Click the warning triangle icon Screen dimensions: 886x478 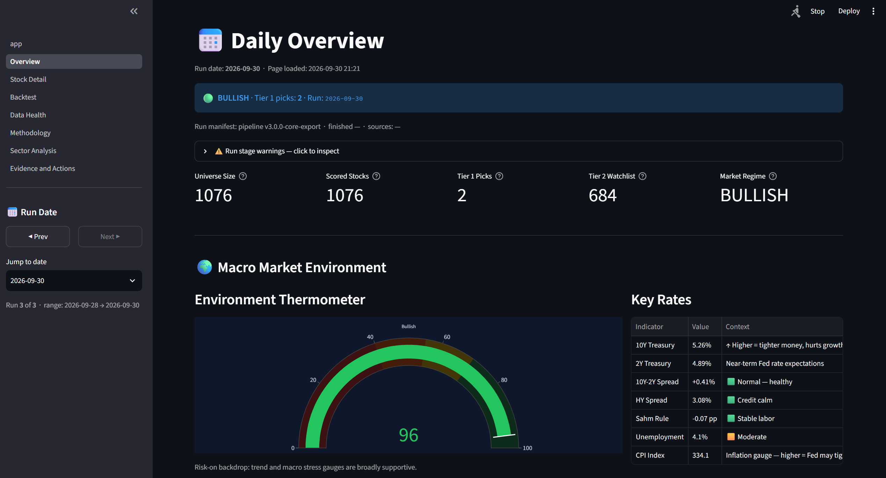tap(219, 151)
